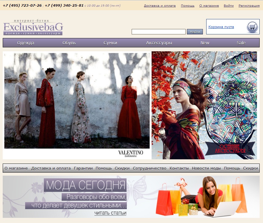Click the search input field
The width and height of the screenshot is (263, 223).
pos(159,32)
